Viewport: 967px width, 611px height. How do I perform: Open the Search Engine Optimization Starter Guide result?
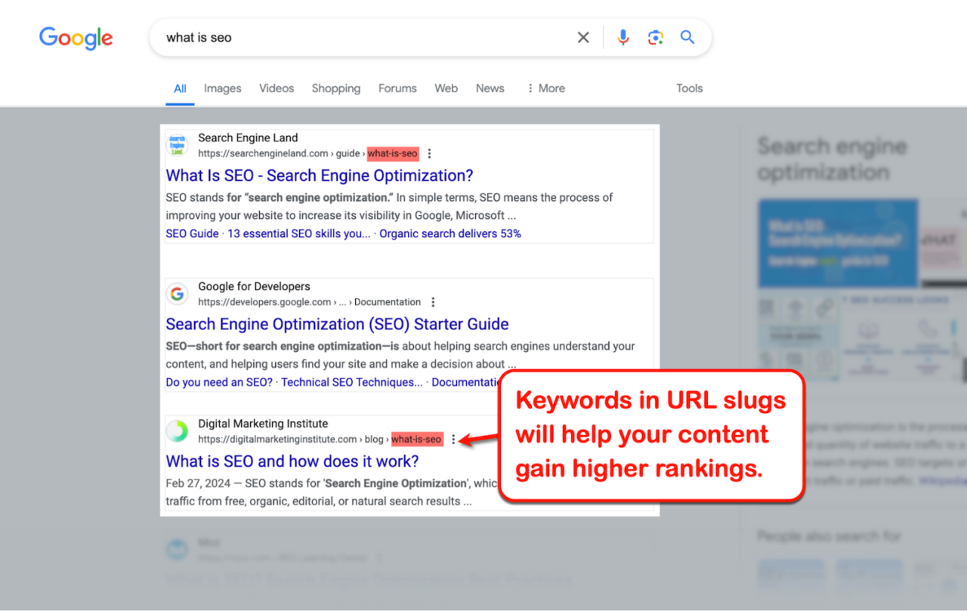(337, 324)
